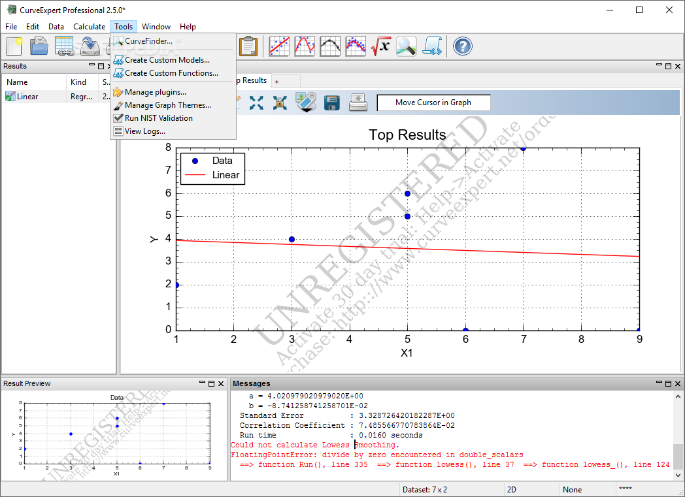The height and width of the screenshot is (497, 685).
Task: Maximize the Results panel
Action: pos(101,67)
